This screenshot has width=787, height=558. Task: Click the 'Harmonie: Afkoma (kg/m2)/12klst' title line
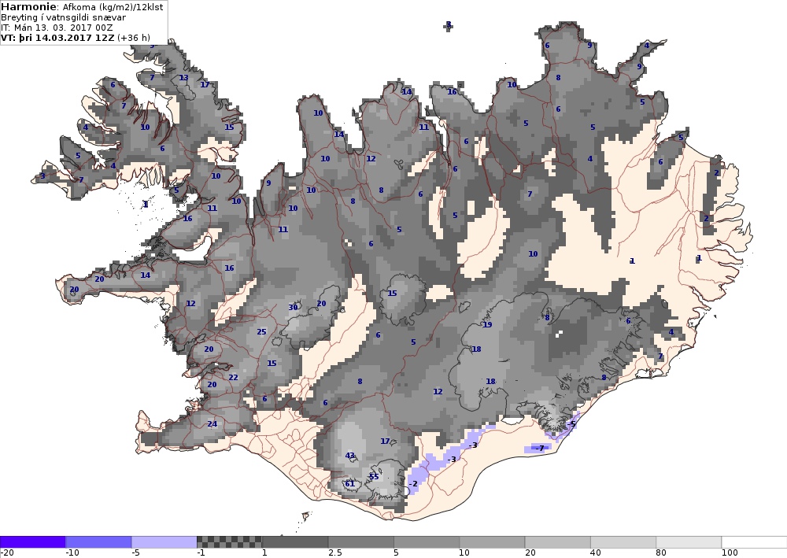click(x=82, y=7)
